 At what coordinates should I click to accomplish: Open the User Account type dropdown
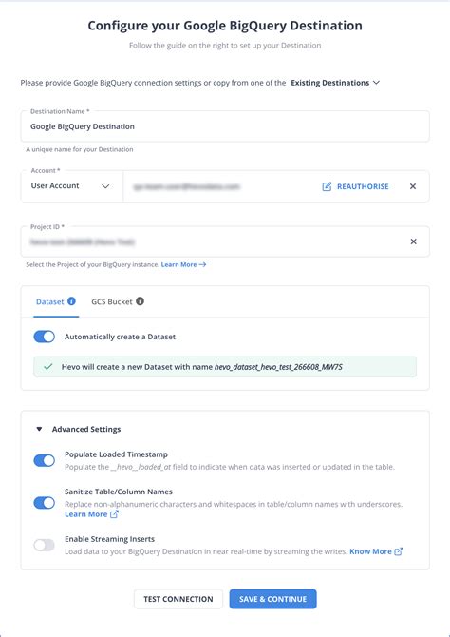pyautogui.click(x=70, y=186)
